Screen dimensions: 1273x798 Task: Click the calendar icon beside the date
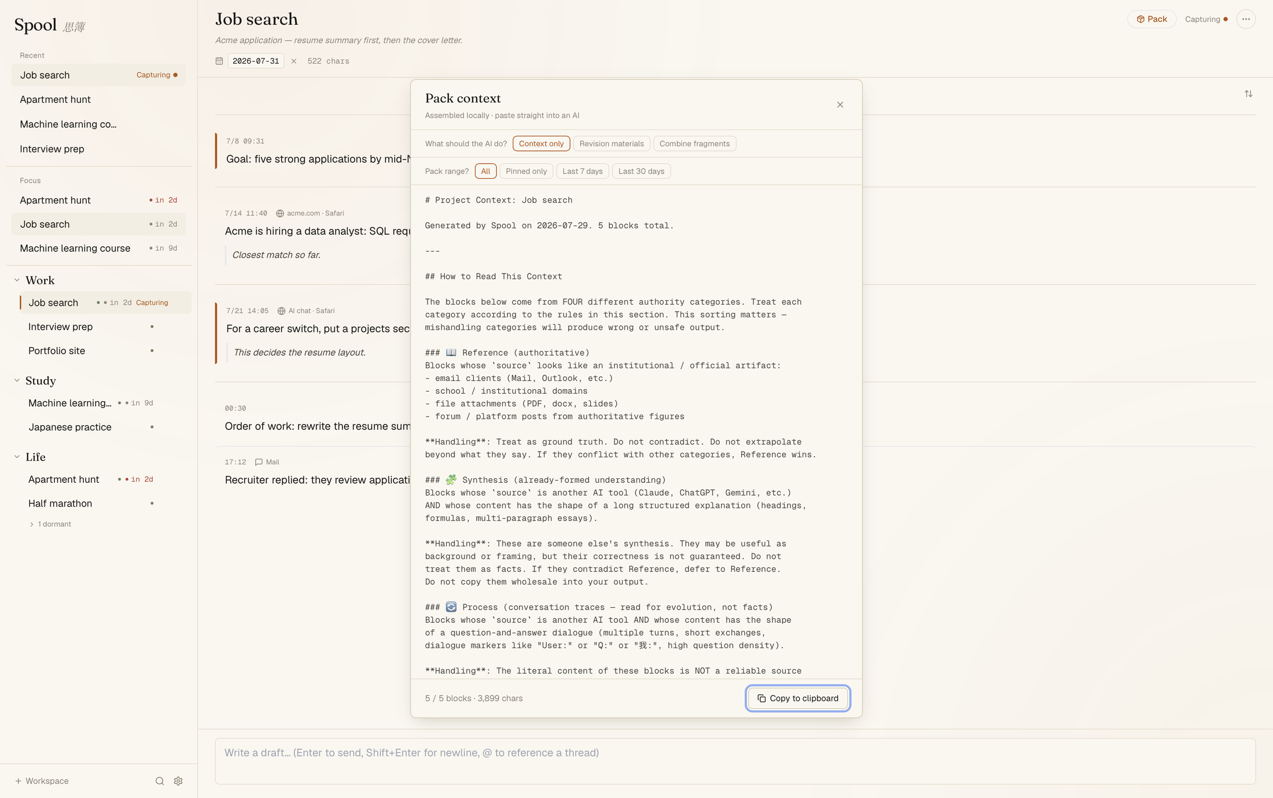pos(219,61)
